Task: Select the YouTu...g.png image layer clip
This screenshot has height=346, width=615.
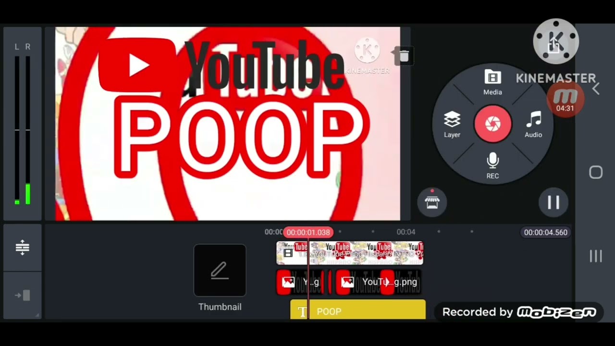Action: (378, 282)
